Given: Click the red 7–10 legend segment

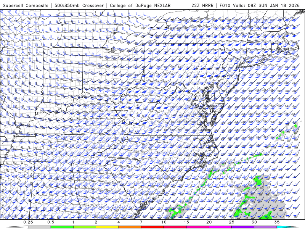Looking at the screenshot, I should [152, 227].
